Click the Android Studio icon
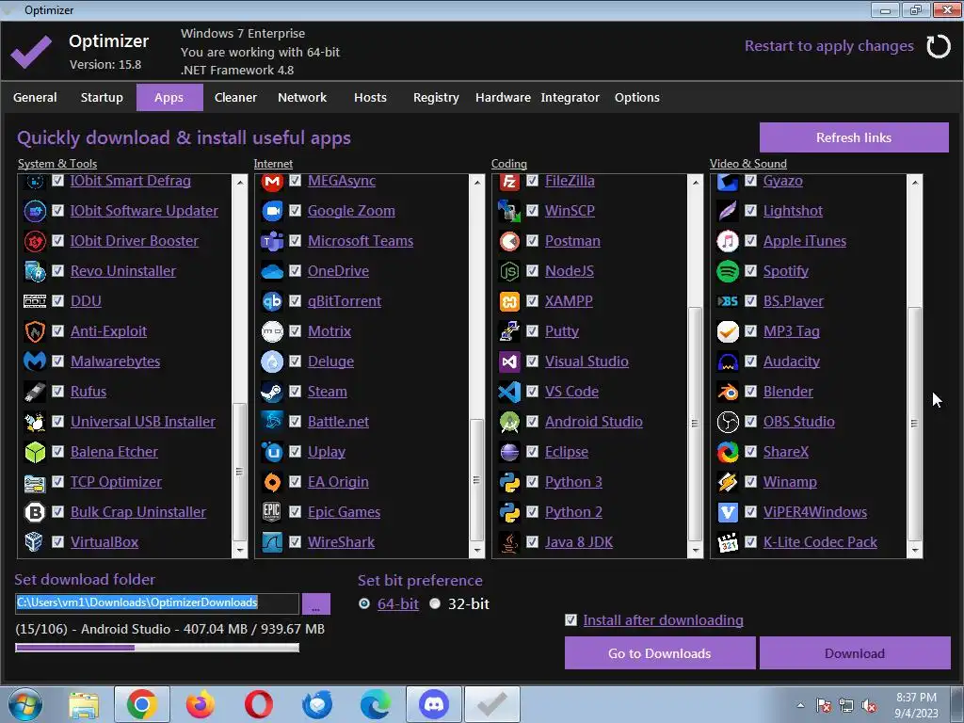This screenshot has width=964, height=723. click(509, 421)
